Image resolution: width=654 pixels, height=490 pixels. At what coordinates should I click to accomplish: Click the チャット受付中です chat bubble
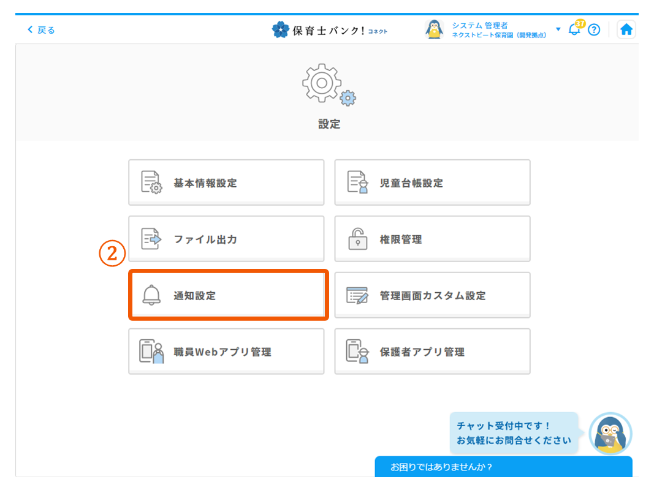(513, 434)
